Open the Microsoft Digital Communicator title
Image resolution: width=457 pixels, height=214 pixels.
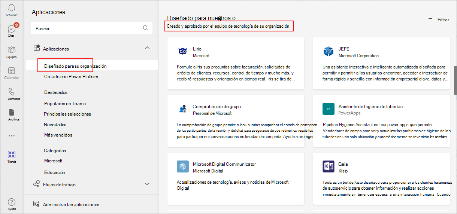(x=224, y=164)
